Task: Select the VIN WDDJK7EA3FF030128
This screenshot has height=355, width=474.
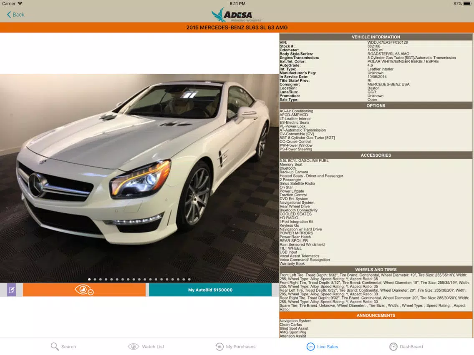Action: pyautogui.click(x=388, y=42)
